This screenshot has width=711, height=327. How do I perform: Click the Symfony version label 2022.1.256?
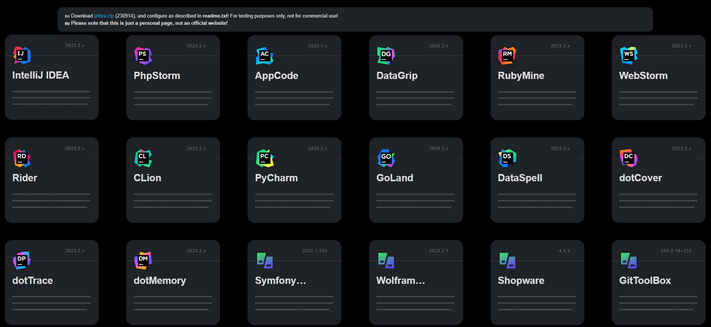pos(315,251)
